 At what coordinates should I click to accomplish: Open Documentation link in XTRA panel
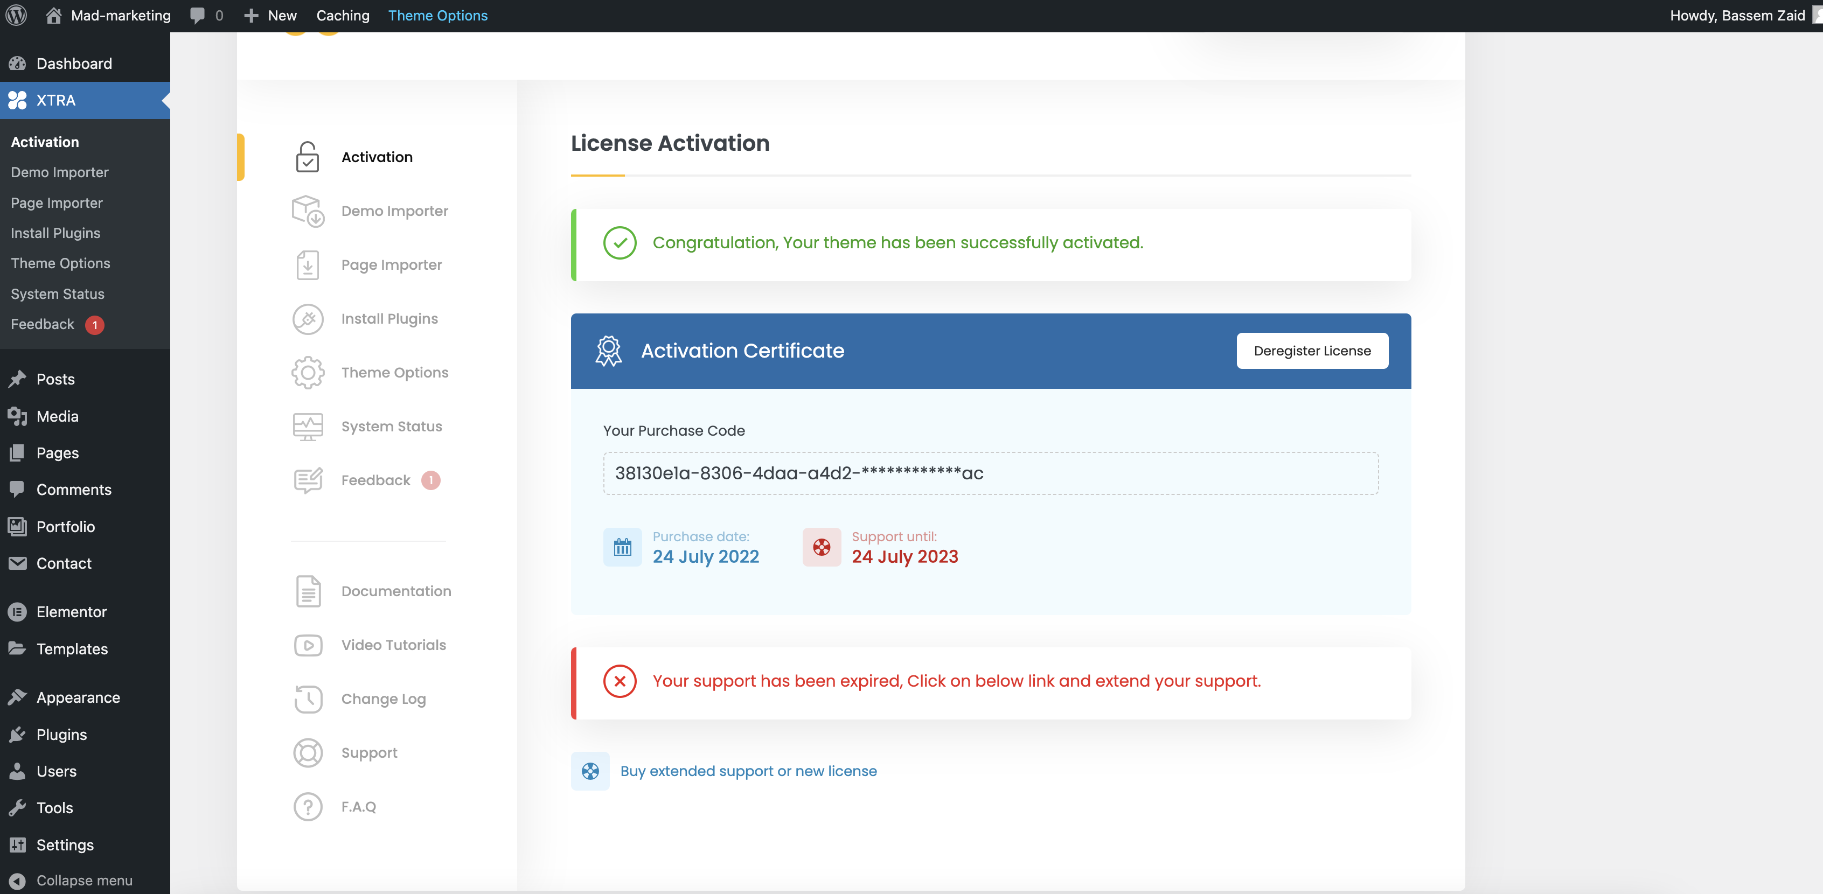[395, 591]
